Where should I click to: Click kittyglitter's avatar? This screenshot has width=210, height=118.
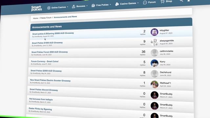click(x=154, y=32)
